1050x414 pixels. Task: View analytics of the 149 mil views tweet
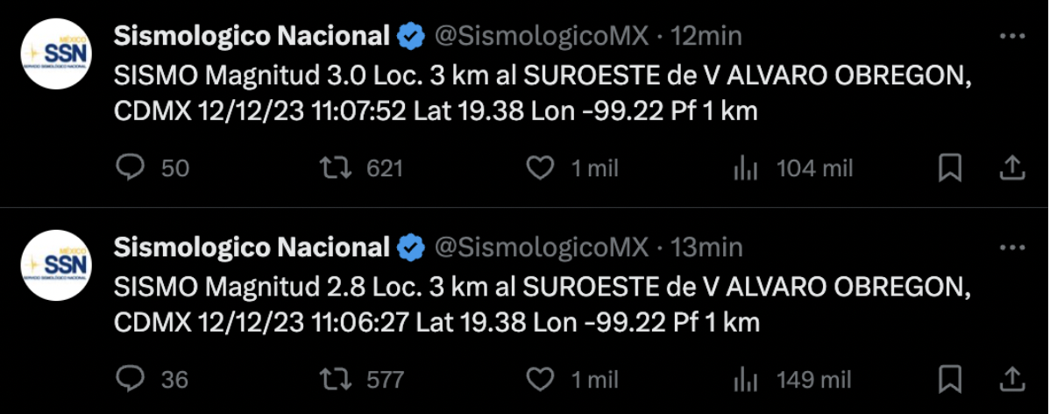pos(746,379)
